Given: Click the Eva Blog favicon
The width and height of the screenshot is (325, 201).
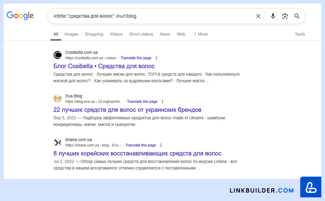Looking at the screenshot, I should tap(58, 98).
